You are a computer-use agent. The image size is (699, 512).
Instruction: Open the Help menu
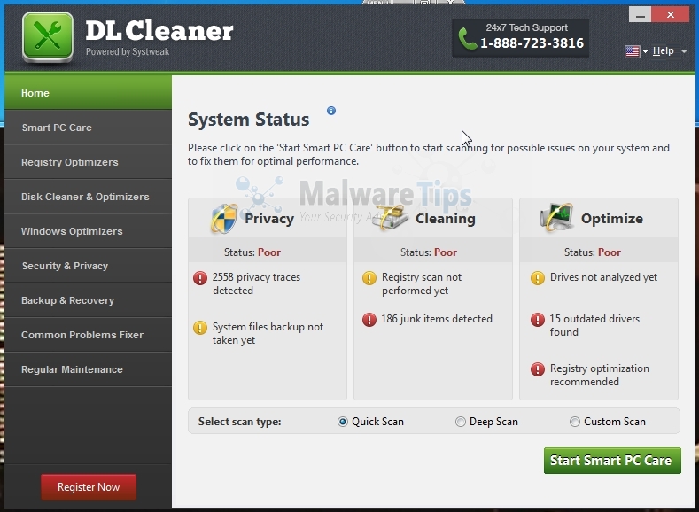point(663,50)
